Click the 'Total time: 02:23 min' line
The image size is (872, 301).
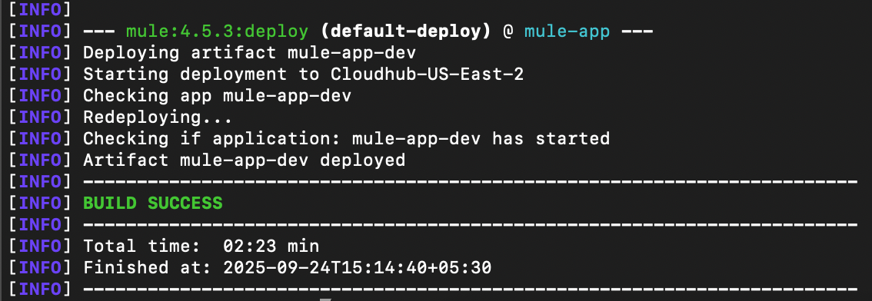click(x=201, y=246)
